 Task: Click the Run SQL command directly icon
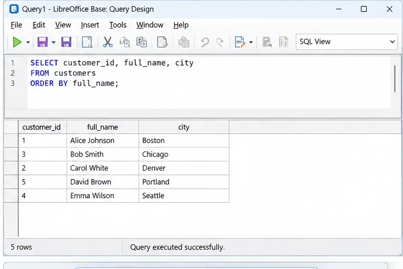[239, 42]
